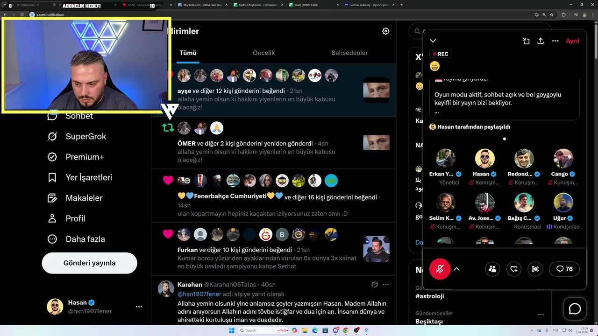Select Erkan Y... host in the Space
The height and width of the screenshot is (336, 598).
[x=446, y=159]
